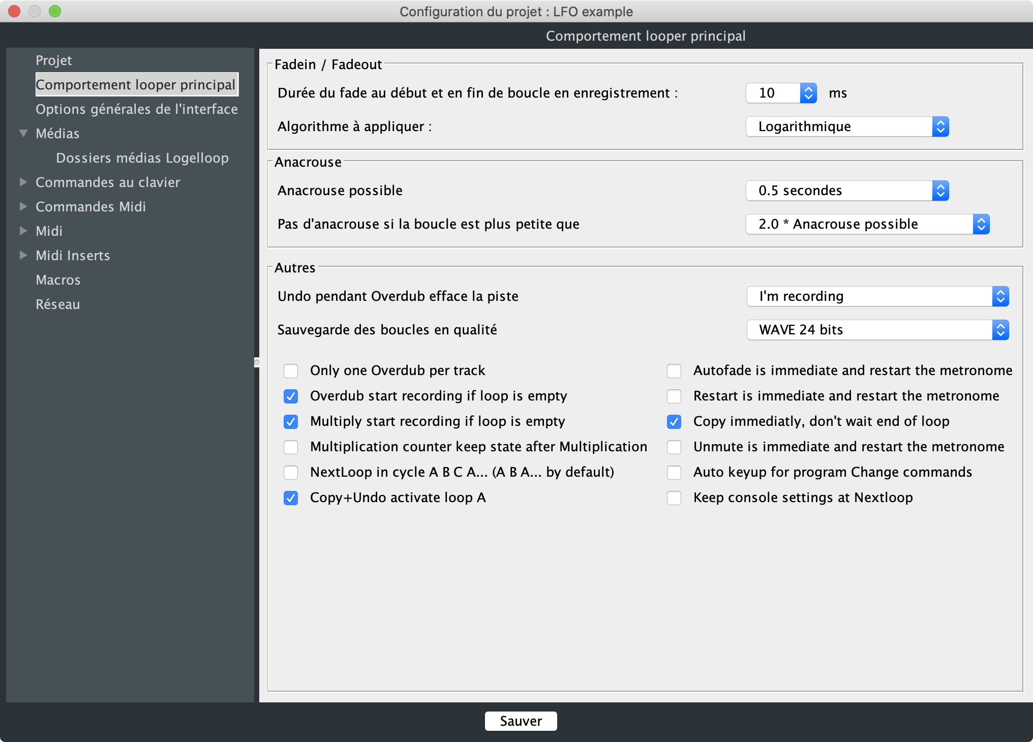Open the 2.0 * Anacrouse possible dropdown
Viewport: 1033px width, 742px height.
click(x=868, y=224)
